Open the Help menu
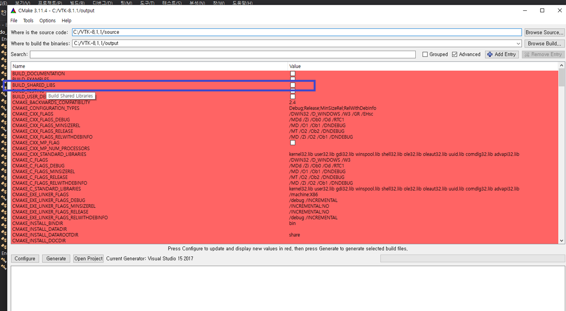 click(x=66, y=21)
